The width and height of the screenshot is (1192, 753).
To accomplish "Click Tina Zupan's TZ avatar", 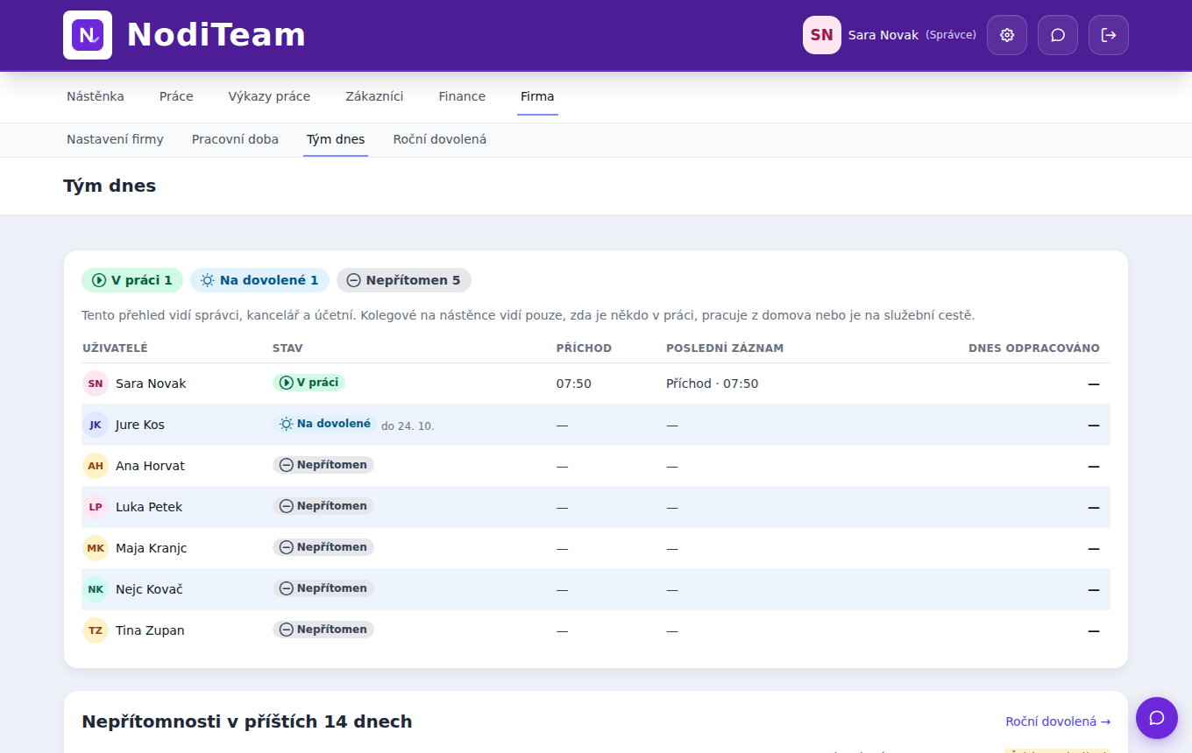I will tap(96, 630).
